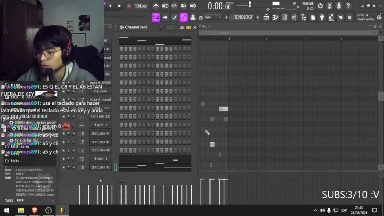Select the XXIII 808 (13) channel

(x=100, y=116)
